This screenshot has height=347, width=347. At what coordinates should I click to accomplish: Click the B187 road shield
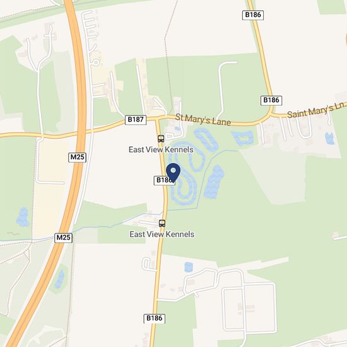[x=136, y=120]
